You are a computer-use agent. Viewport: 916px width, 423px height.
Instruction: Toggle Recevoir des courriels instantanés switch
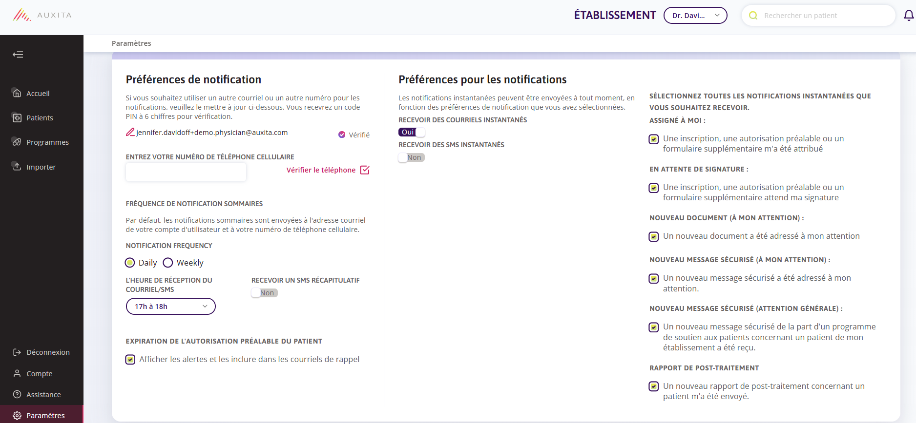(412, 132)
